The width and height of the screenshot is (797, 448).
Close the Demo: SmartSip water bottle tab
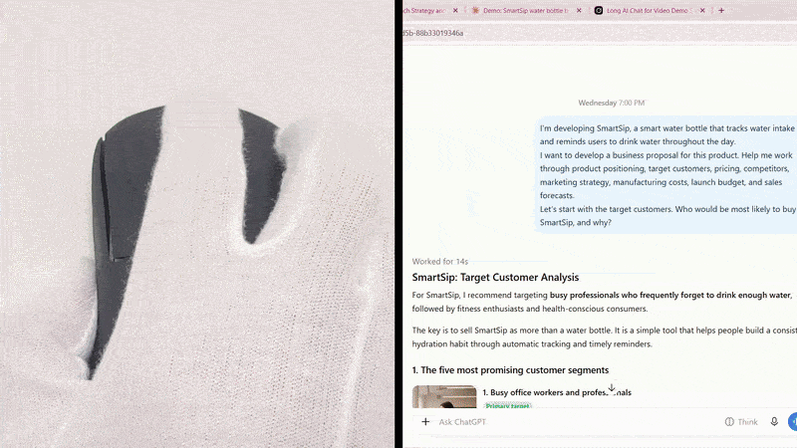[x=579, y=10]
